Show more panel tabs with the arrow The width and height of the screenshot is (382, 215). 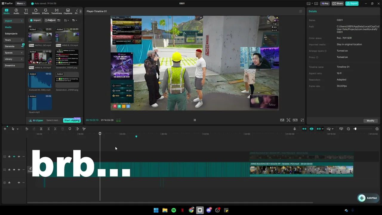coord(80,11)
